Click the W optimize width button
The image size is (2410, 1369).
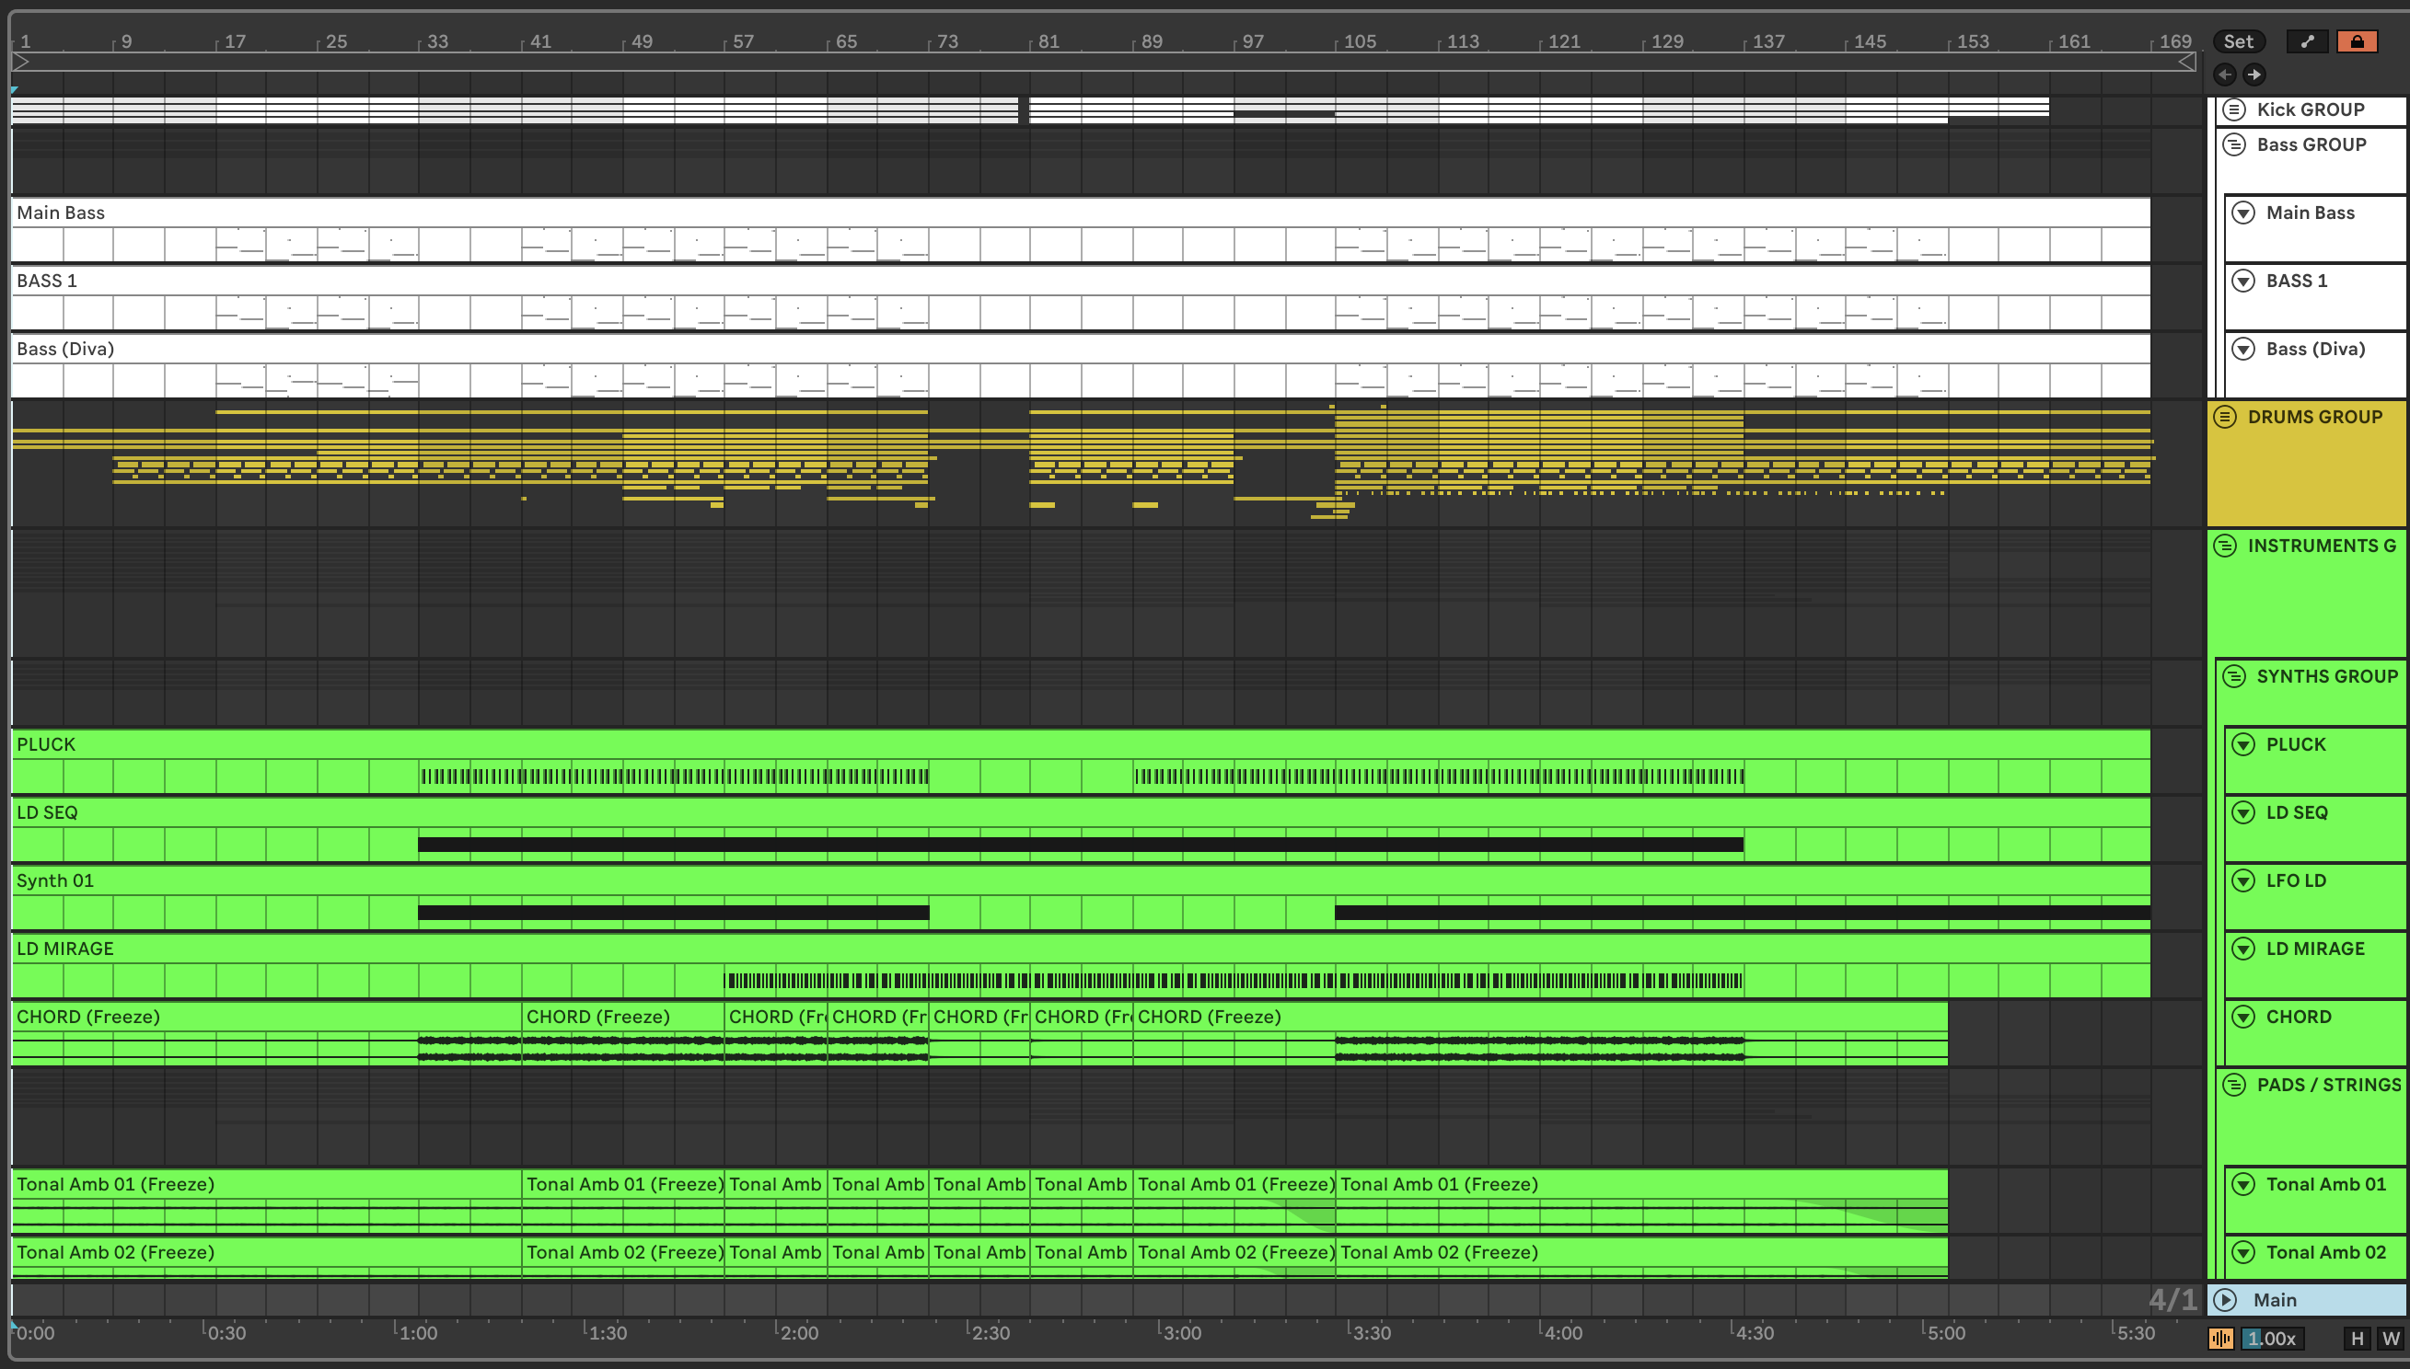pos(2390,1338)
